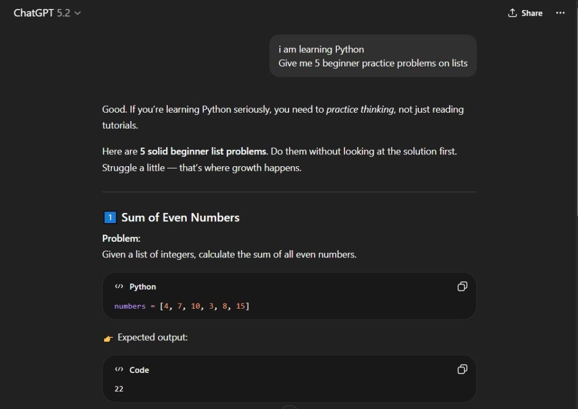Click the blue numbered badge before Sum of Even Numbers

(x=109, y=217)
